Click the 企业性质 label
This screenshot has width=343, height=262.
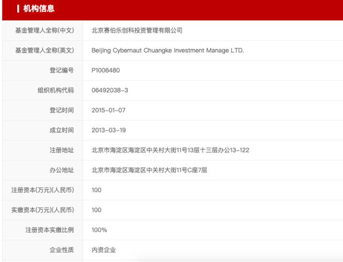click(x=62, y=250)
